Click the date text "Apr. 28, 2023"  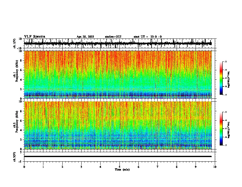click(x=85, y=37)
